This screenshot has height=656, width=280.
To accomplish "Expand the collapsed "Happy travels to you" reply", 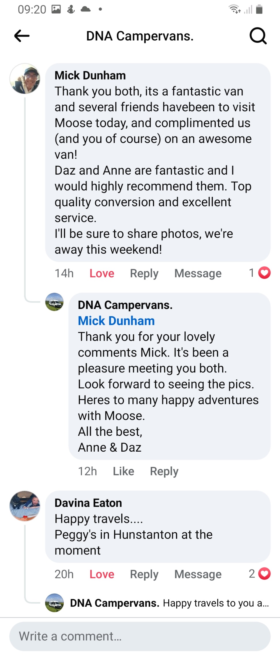I will 169,603.
